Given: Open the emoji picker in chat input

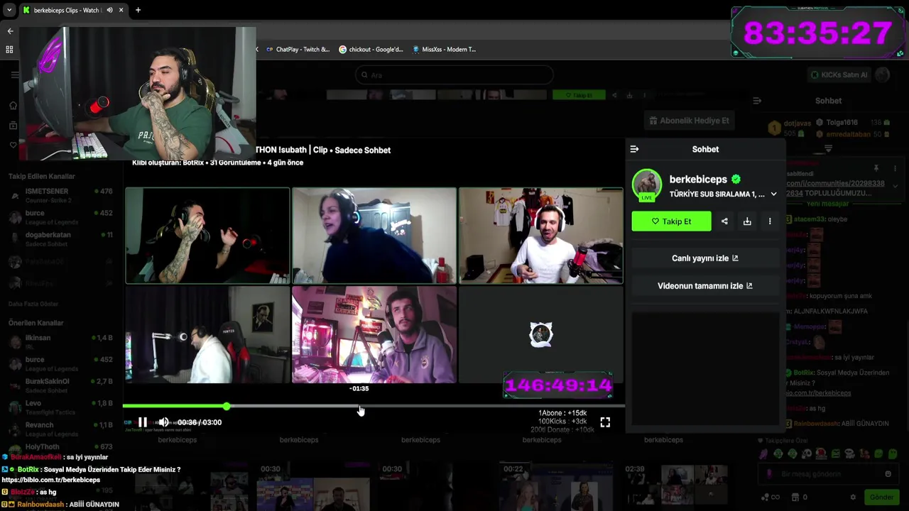Looking at the screenshot, I should tap(888, 474).
